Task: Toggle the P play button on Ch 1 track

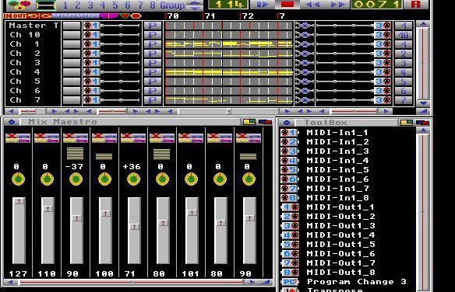Action: tap(153, 44)
